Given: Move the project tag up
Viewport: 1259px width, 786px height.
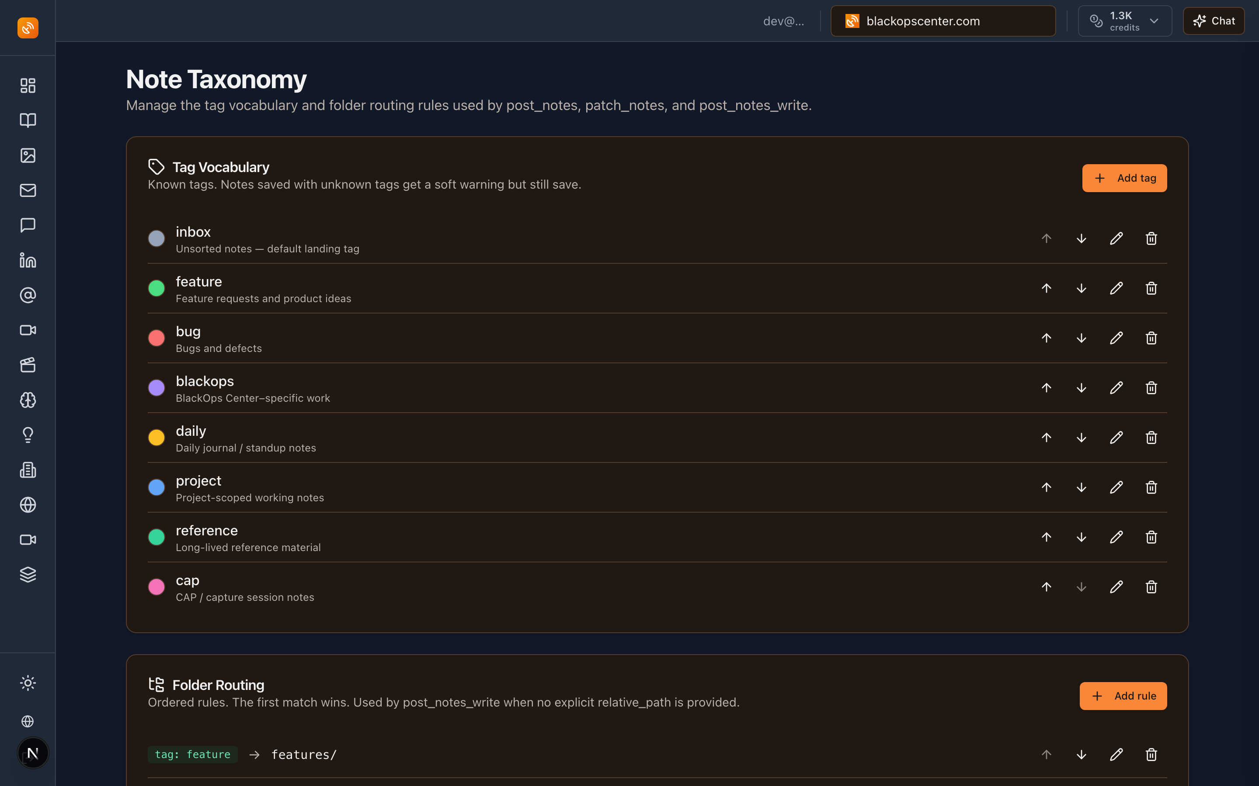Looking at the screenshot, I should tap(1046, 487).
